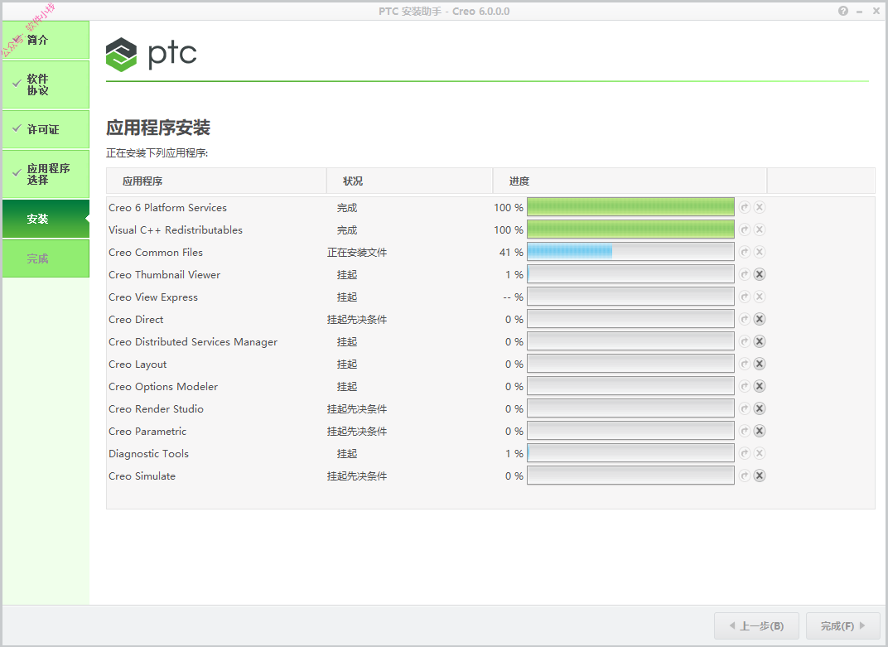The height and width of the screenshot is (647, 888).
Task: Click the retry icon for Creo Render Studio
Action: click(x=745, y=408)
